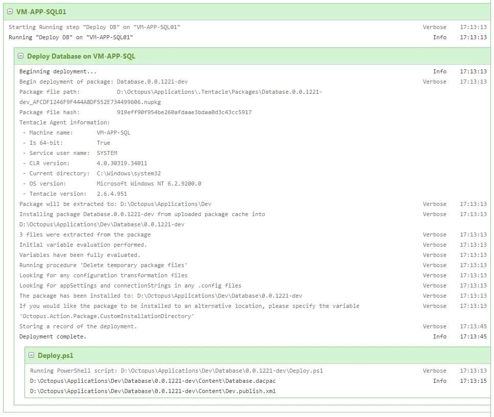Click the Tentacle version 2.6.4.951 value
The image size is (494, 417).
(x=112, y=194)
